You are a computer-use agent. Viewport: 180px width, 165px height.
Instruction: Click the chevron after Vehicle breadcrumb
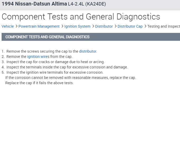[x=16, y=26]
